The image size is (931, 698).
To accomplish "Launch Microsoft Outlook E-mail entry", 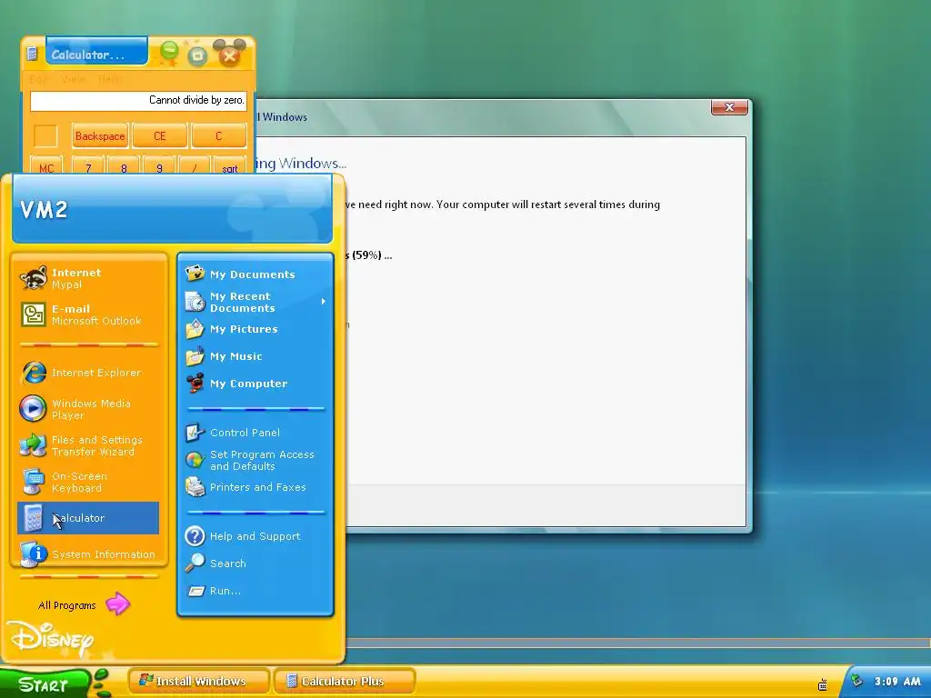I will (88, 314).
